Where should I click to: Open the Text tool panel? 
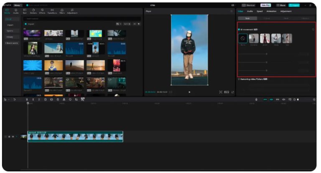pyautogui.click(x=24, y=11)
